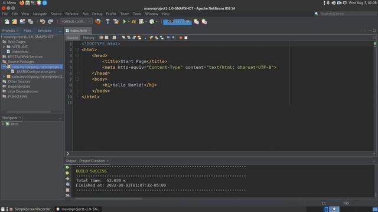Click the Re-run with different parameters icon

67,173
